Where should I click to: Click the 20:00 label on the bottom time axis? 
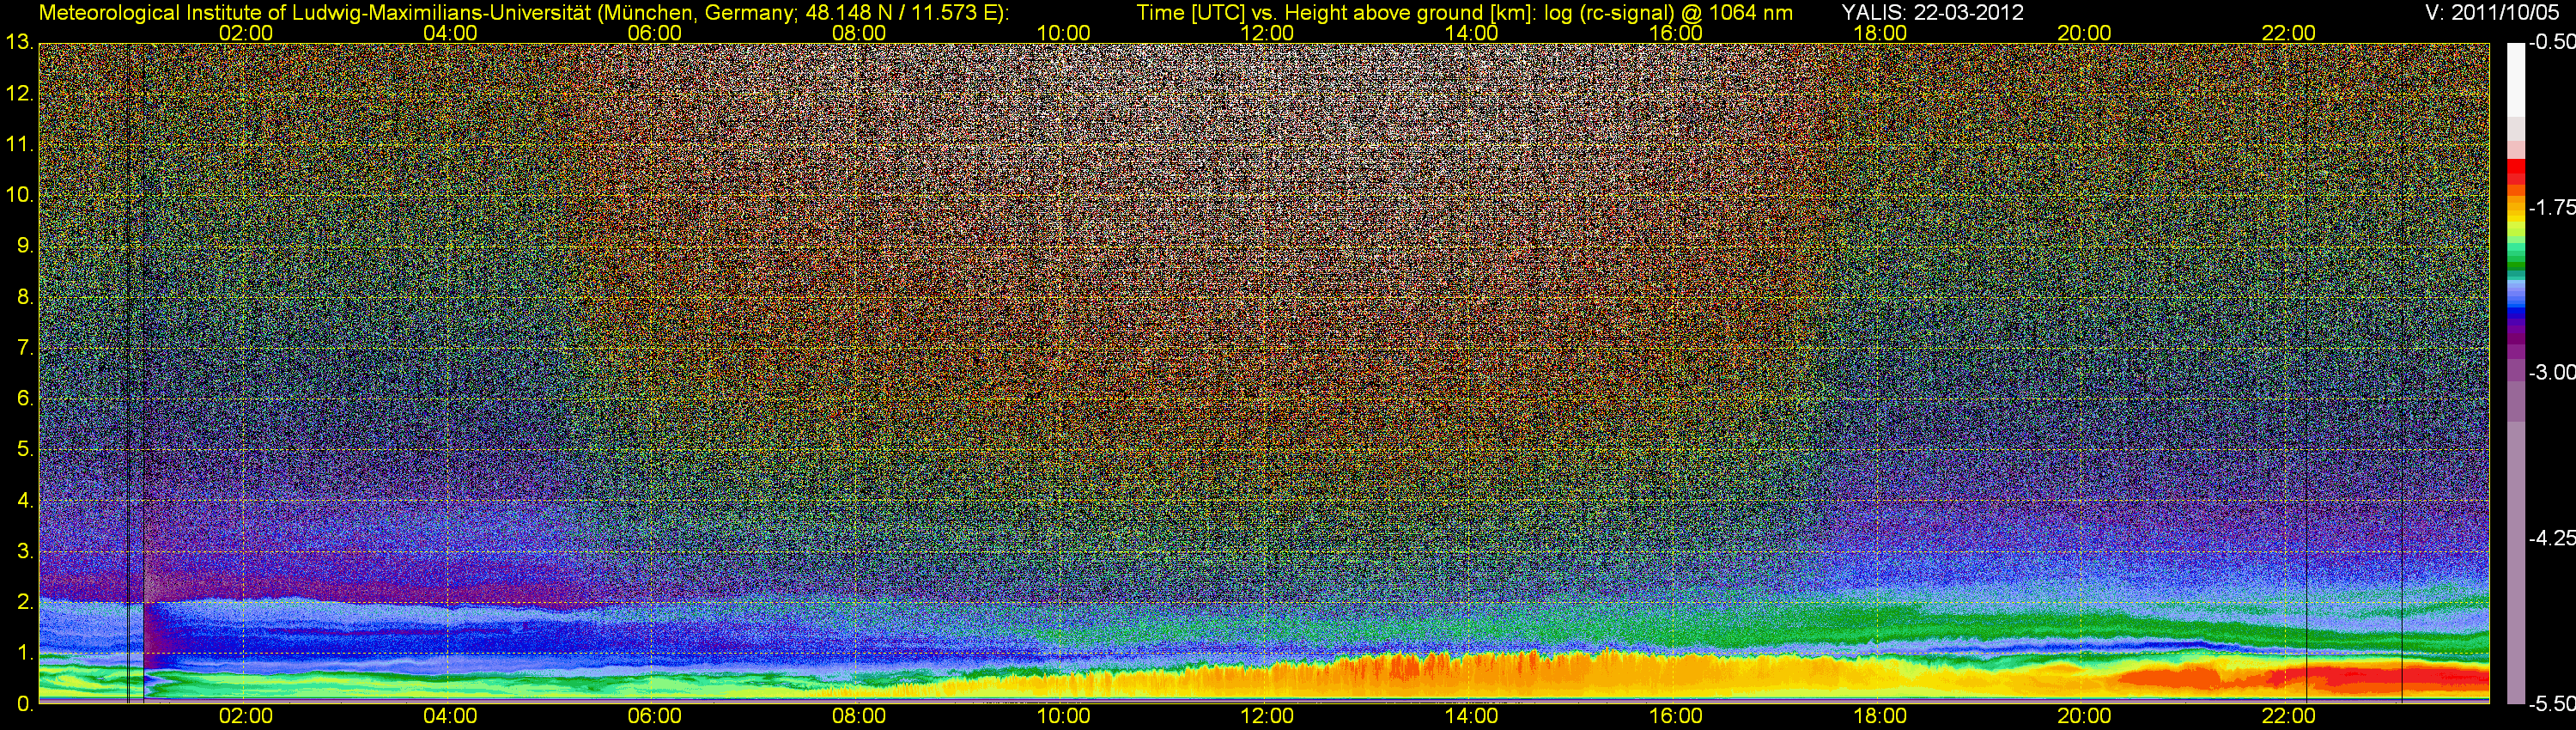coord(2084,716)
